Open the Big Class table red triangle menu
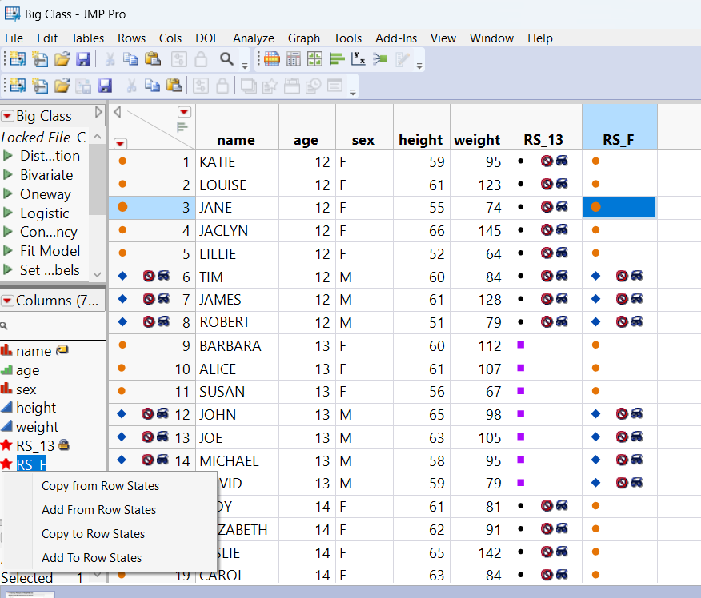This screenshot has width=701, height=598. pyautogui.click(x=7, y=116)
